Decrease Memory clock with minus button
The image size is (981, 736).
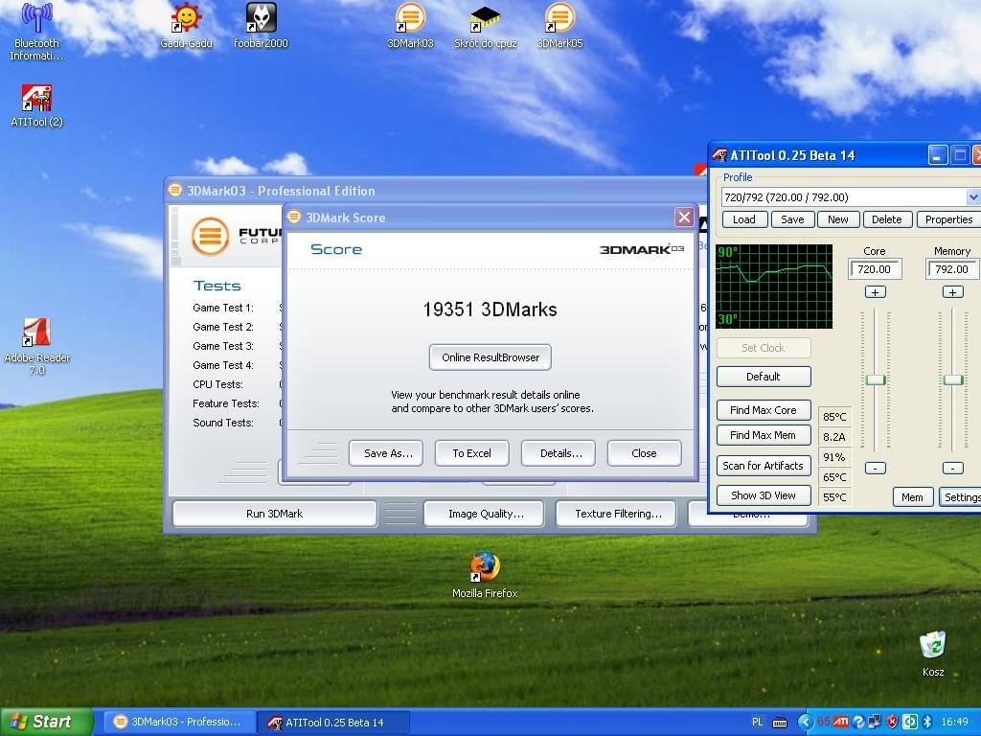(x=952, y=468)
